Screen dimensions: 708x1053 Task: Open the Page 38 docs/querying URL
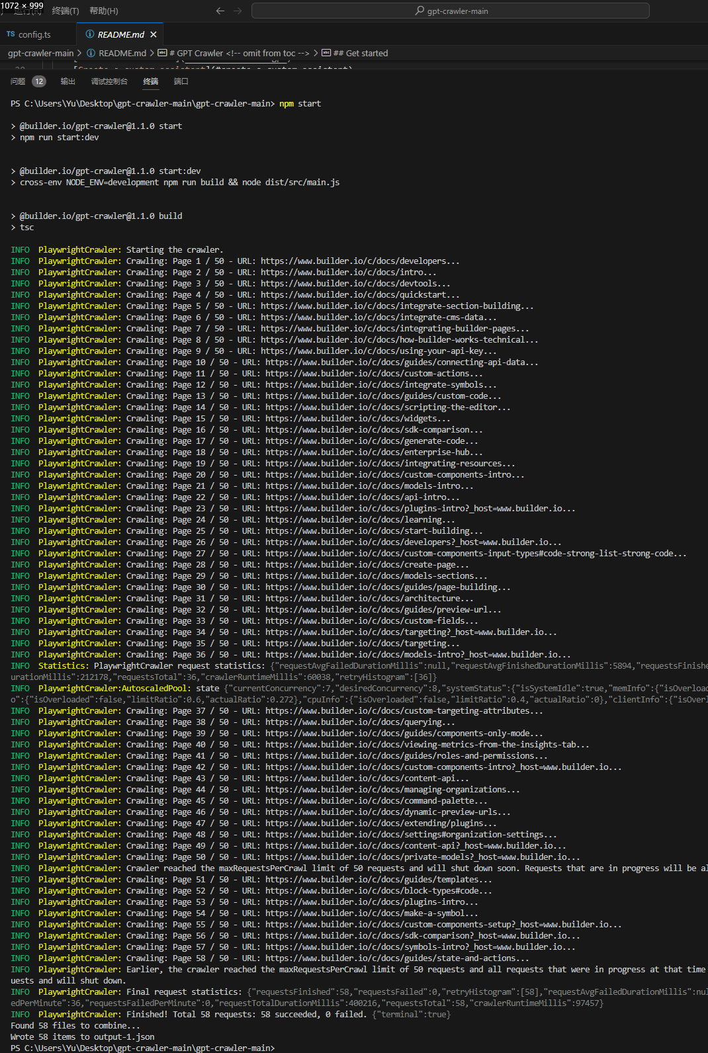click(360, 722)
